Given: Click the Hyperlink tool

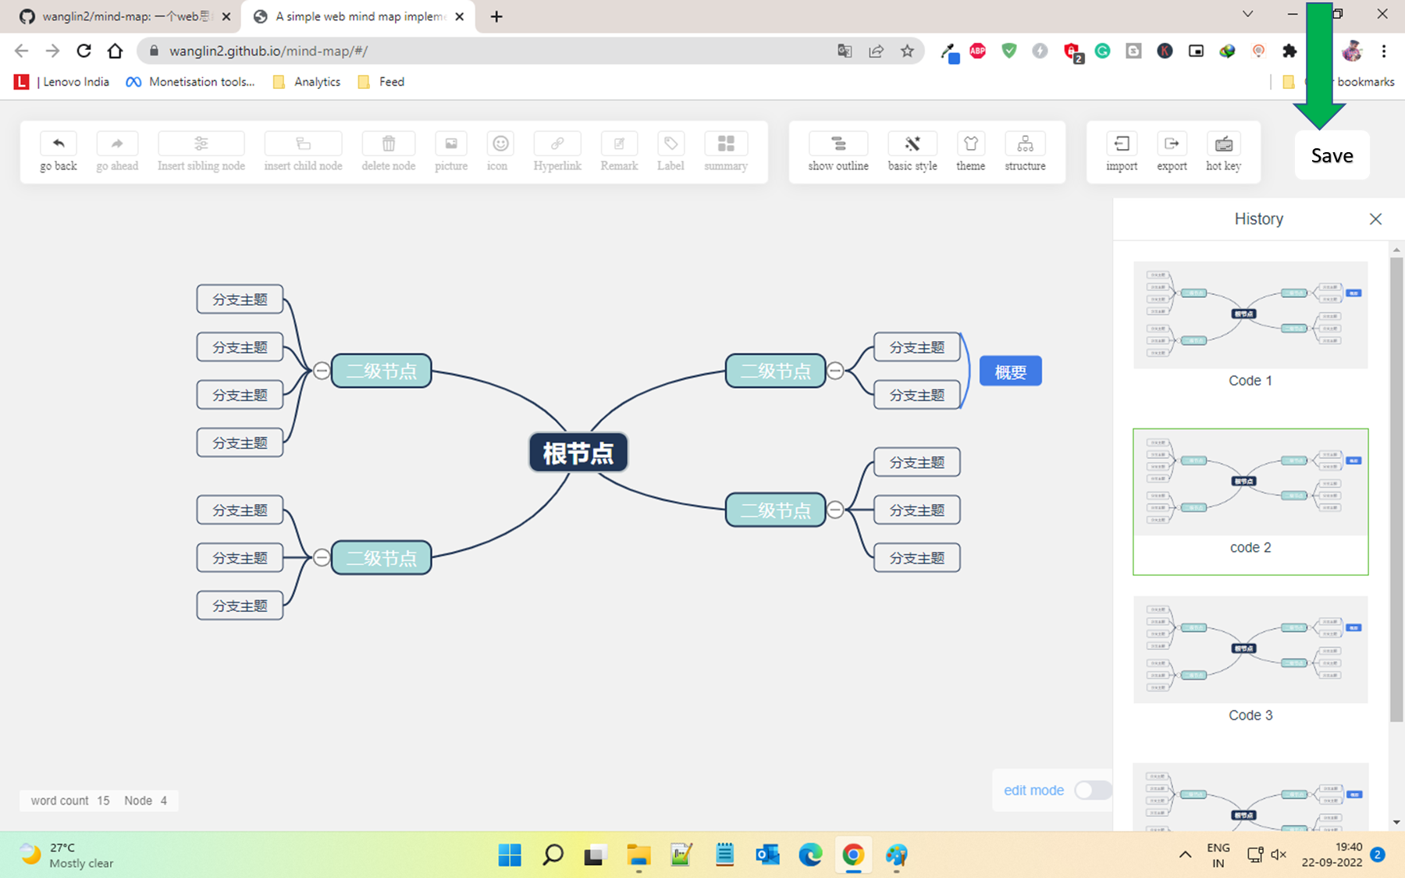Looking at the screenshot, I should pos(557,151).
